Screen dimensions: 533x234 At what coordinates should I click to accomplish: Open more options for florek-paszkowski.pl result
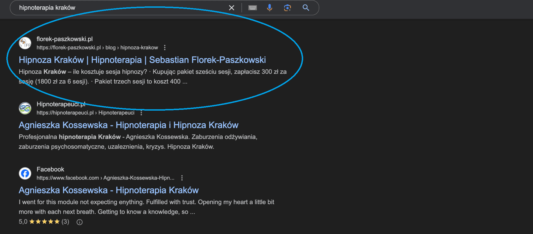(165, 48)
